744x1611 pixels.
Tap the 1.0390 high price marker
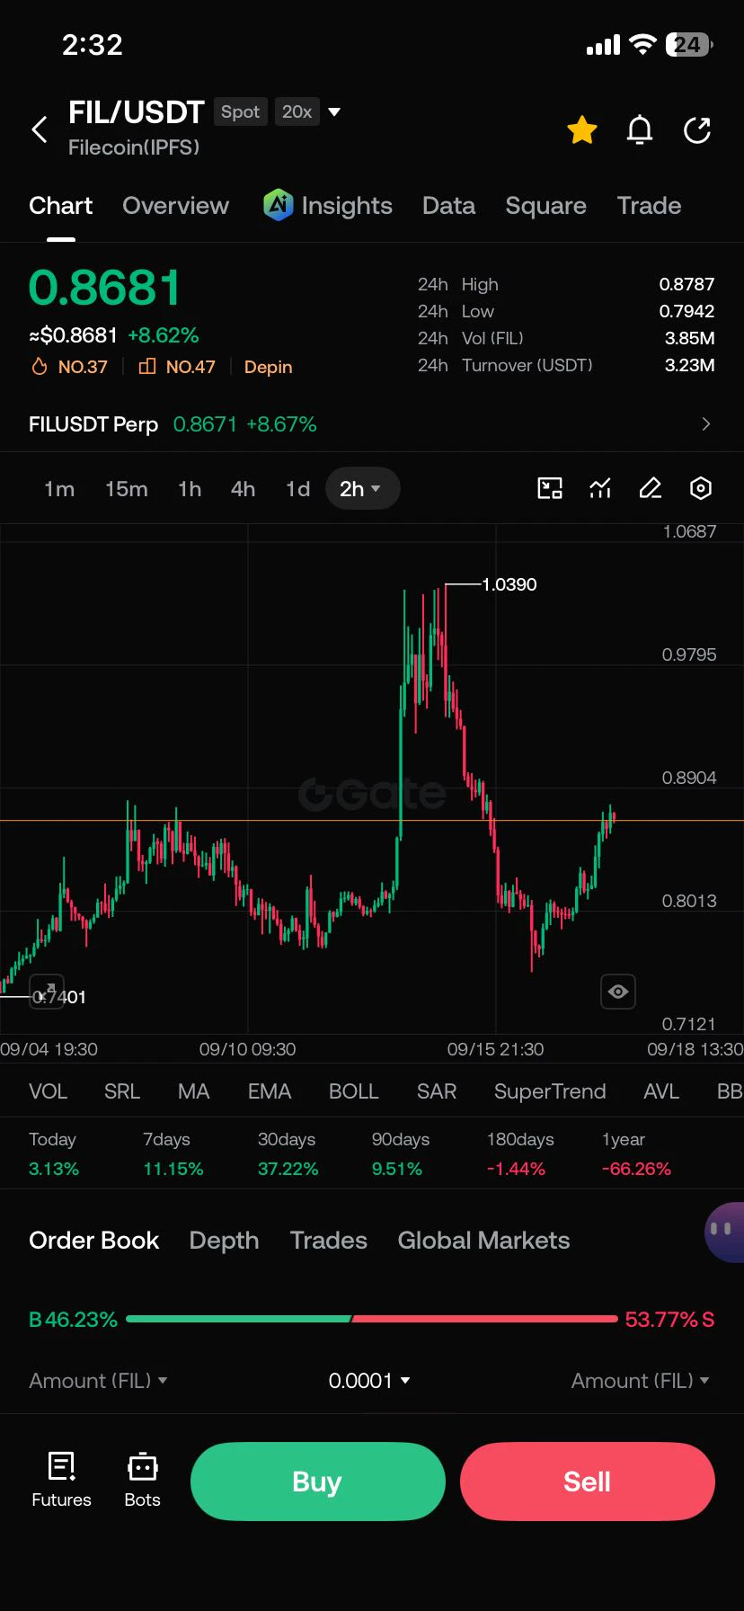509,584
